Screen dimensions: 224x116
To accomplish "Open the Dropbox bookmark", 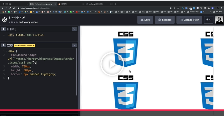I will tap(20, 12).
